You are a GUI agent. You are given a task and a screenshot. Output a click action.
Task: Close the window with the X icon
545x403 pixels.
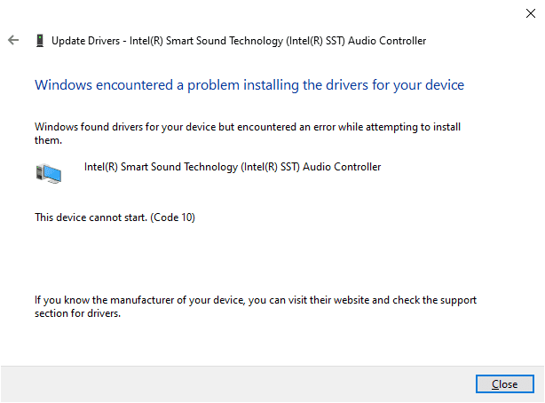tap(530, 13)
